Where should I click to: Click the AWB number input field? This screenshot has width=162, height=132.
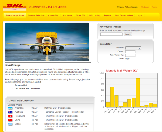tap(112, 34)
